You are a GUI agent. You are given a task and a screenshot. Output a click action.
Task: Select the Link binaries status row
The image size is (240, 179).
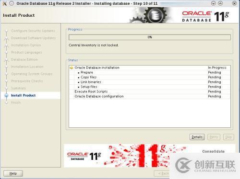(150, 82)
